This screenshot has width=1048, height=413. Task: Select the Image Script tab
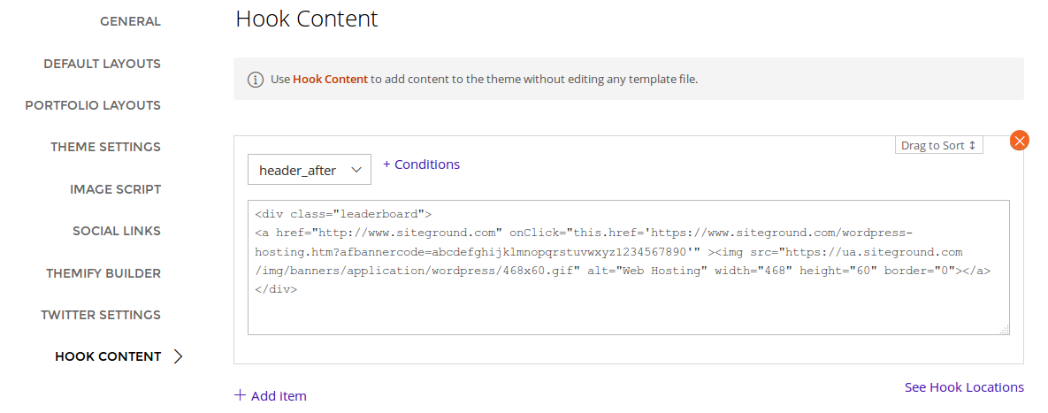click(x=115, y=189)
